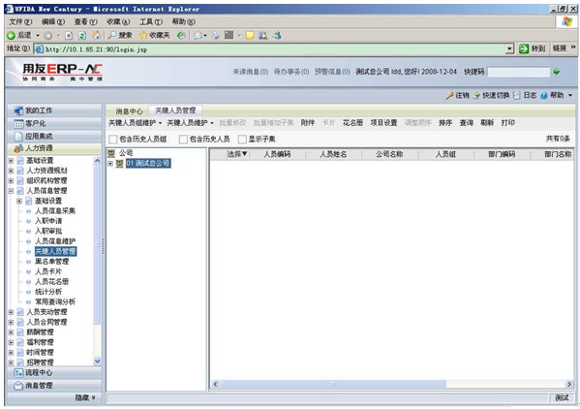580x409 pixels.
Task: Toggle the 显示子集 checkbox
Action: pos(242,140)
